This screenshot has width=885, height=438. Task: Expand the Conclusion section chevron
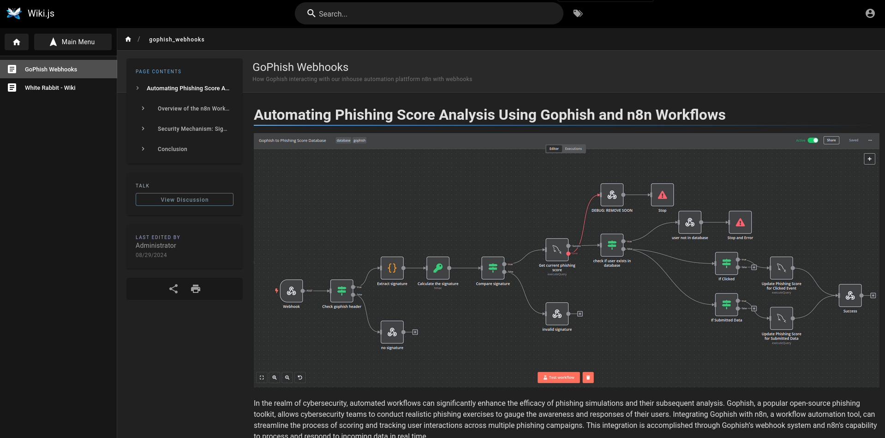click(x=143, y=149)
